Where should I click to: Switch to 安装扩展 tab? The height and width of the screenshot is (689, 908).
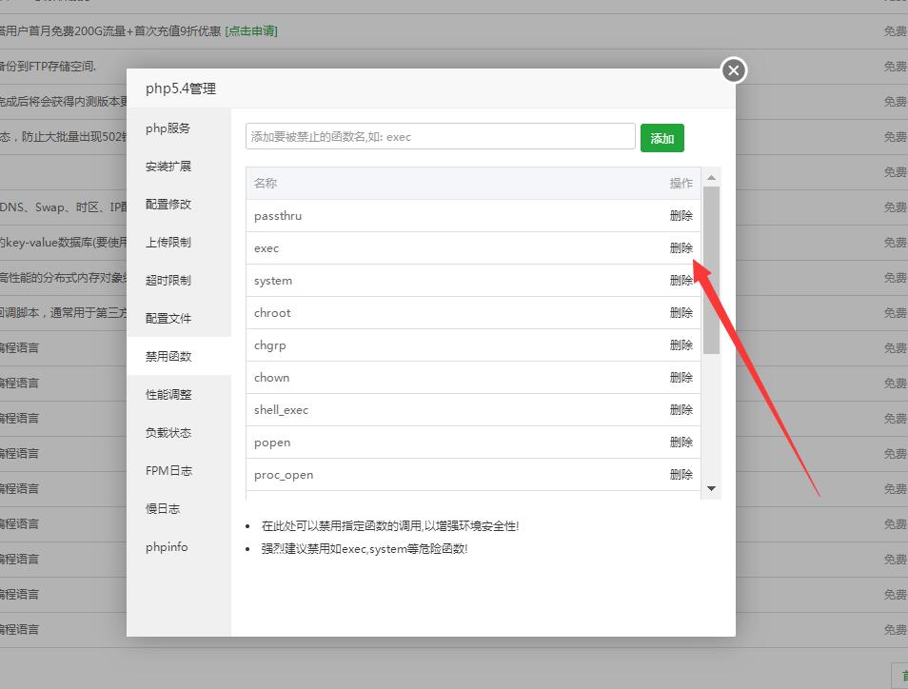coord(168,167)
